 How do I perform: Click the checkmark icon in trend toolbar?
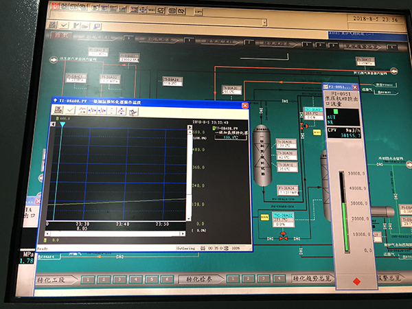pos(71,111)
